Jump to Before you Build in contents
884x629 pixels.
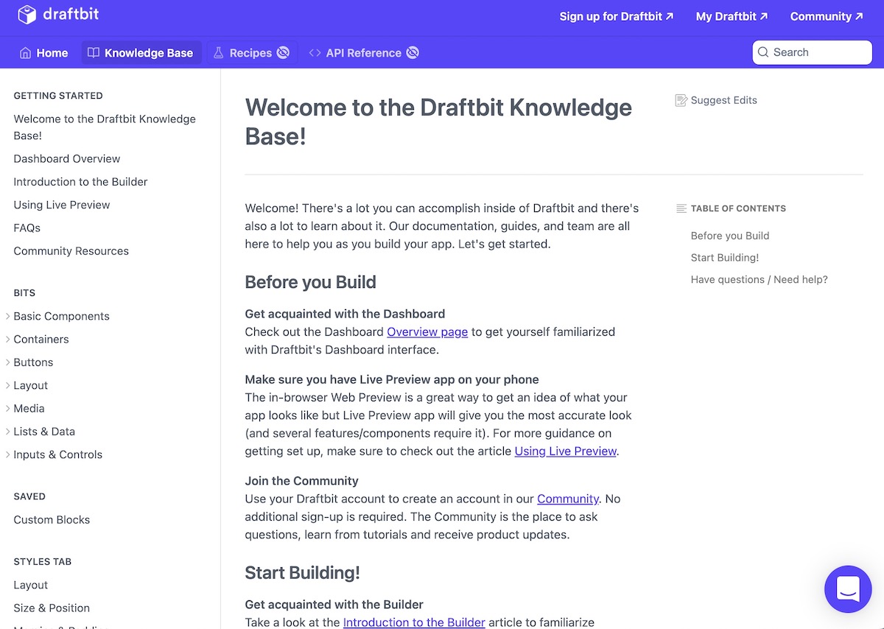tap(730, 236)
